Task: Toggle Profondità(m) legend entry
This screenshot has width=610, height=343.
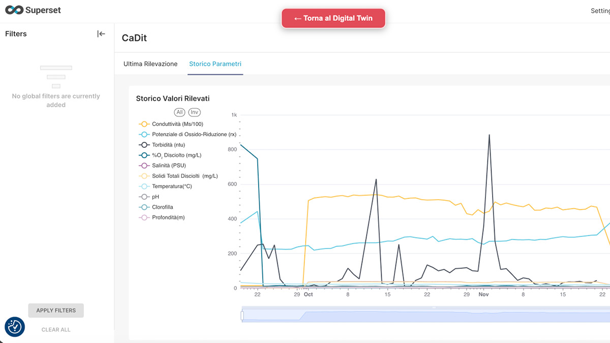Action: (x=168, y=217)
